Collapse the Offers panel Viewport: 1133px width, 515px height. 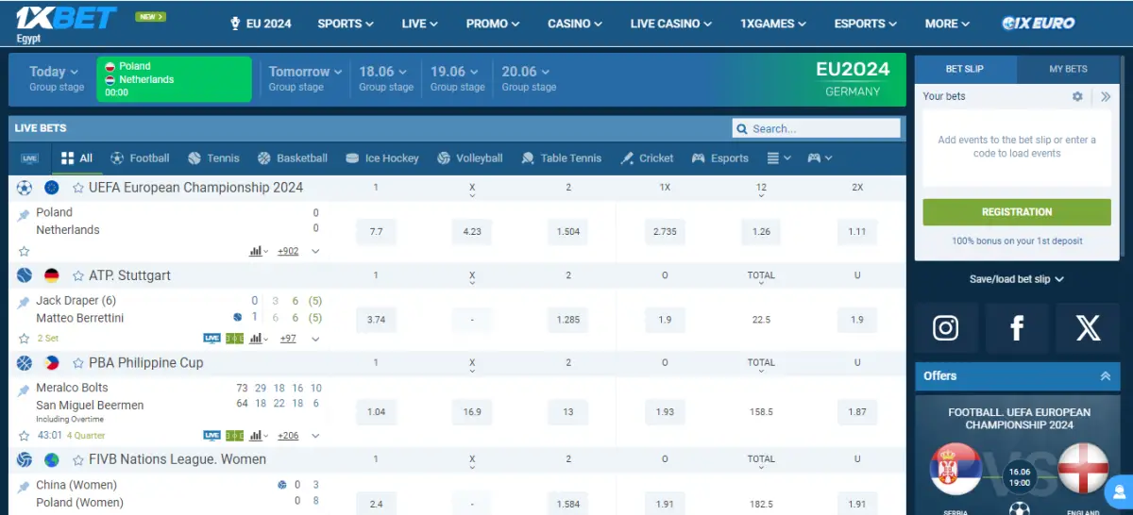tap(1105, 375)
